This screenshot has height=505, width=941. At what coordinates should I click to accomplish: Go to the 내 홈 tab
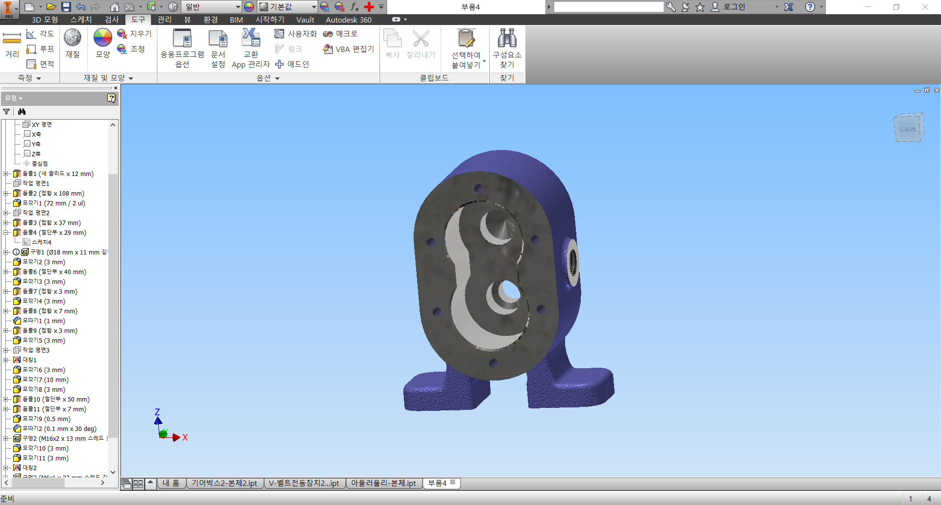pyautogui.click(x=171, y=483)
